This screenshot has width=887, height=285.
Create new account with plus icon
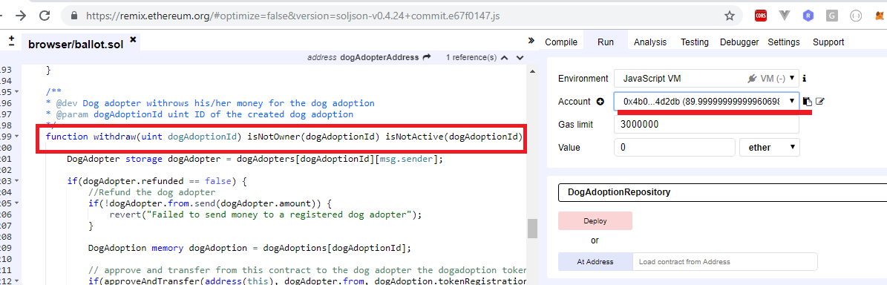[600, 102]
